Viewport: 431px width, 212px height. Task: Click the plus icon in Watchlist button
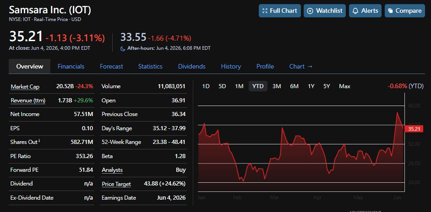click(x=310, y=11)
